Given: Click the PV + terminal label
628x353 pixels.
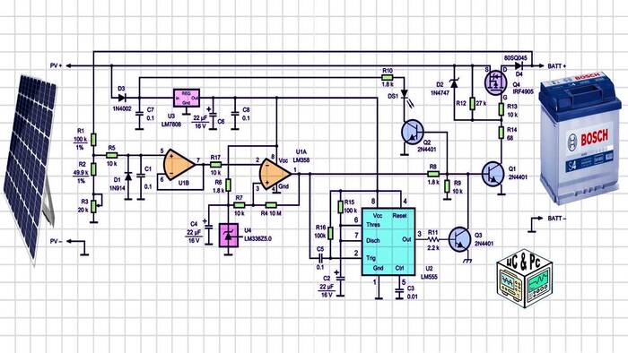Looking at the screenshot, I should (x=56, y=65).
